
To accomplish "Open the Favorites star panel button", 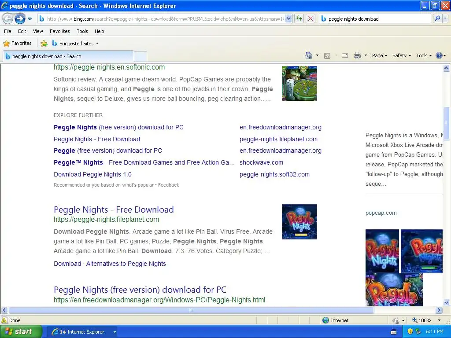I will (17, 44).
